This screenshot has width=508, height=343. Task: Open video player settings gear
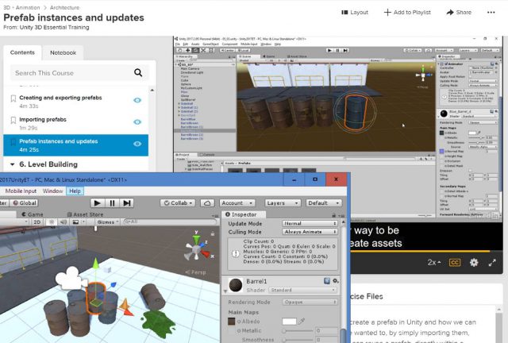tap(474, 262)
